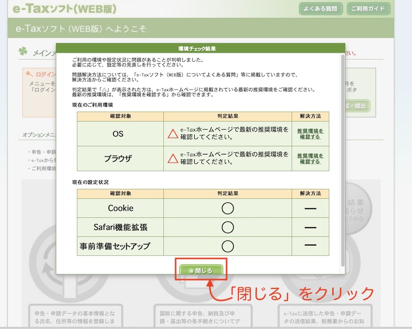Viewport: 412px width, 329px height.
Task: Click the warning triangle in ブラウザ row
Action: click(173, 159)
